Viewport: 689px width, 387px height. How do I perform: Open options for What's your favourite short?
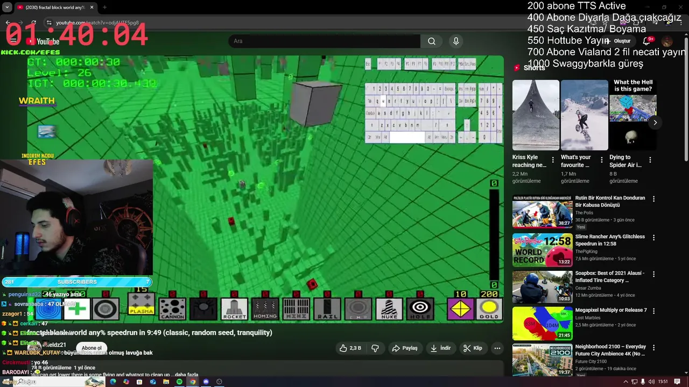(601, 160)
